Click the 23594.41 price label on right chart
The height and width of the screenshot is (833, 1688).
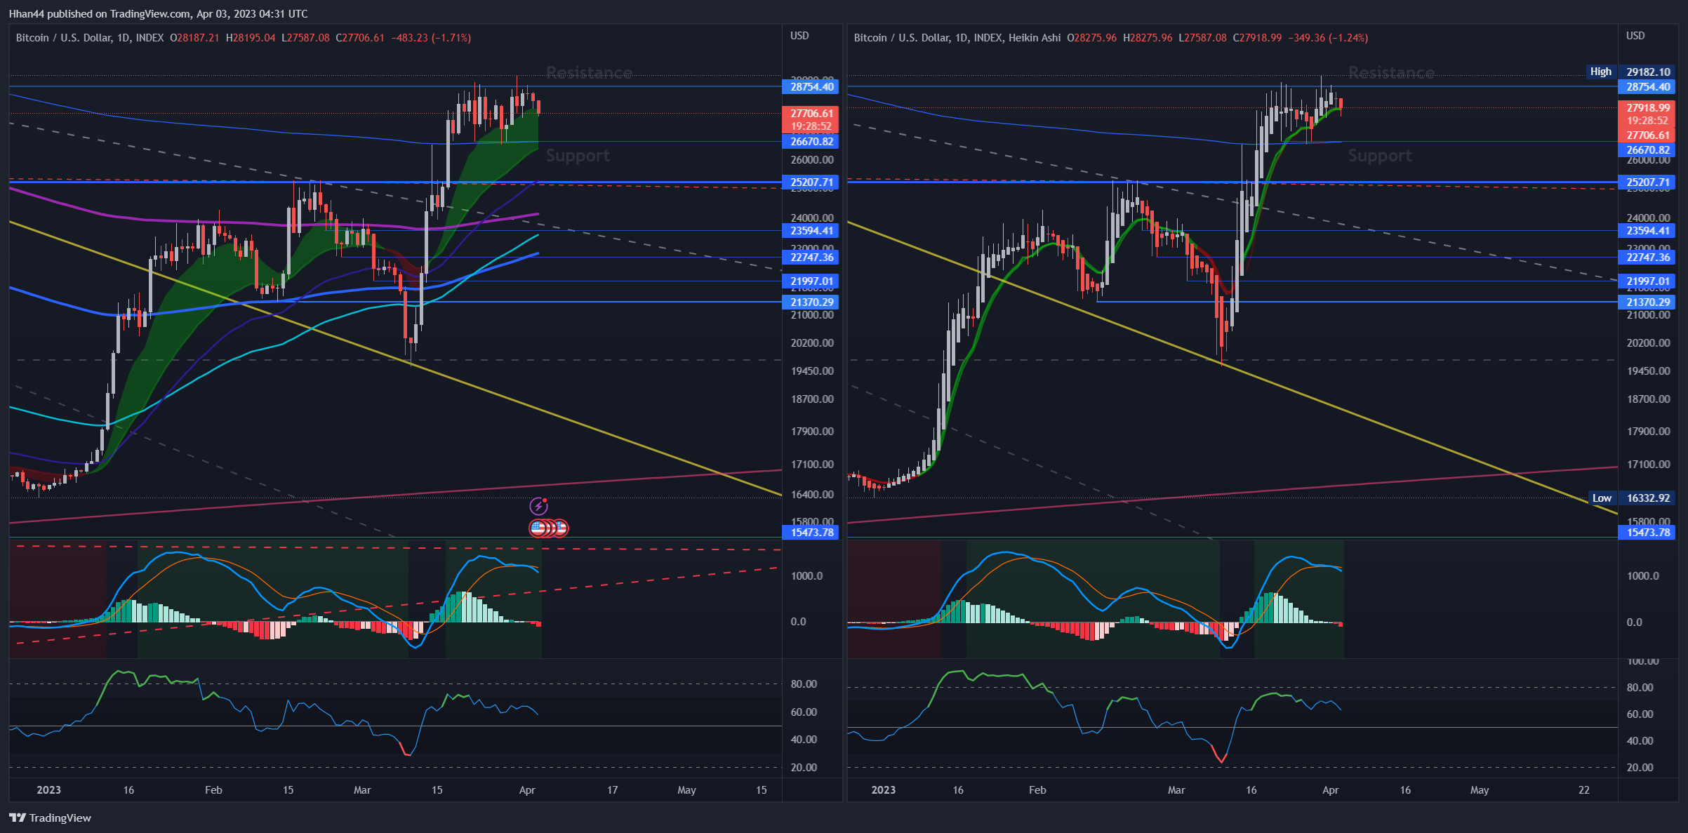point(1647,231)
